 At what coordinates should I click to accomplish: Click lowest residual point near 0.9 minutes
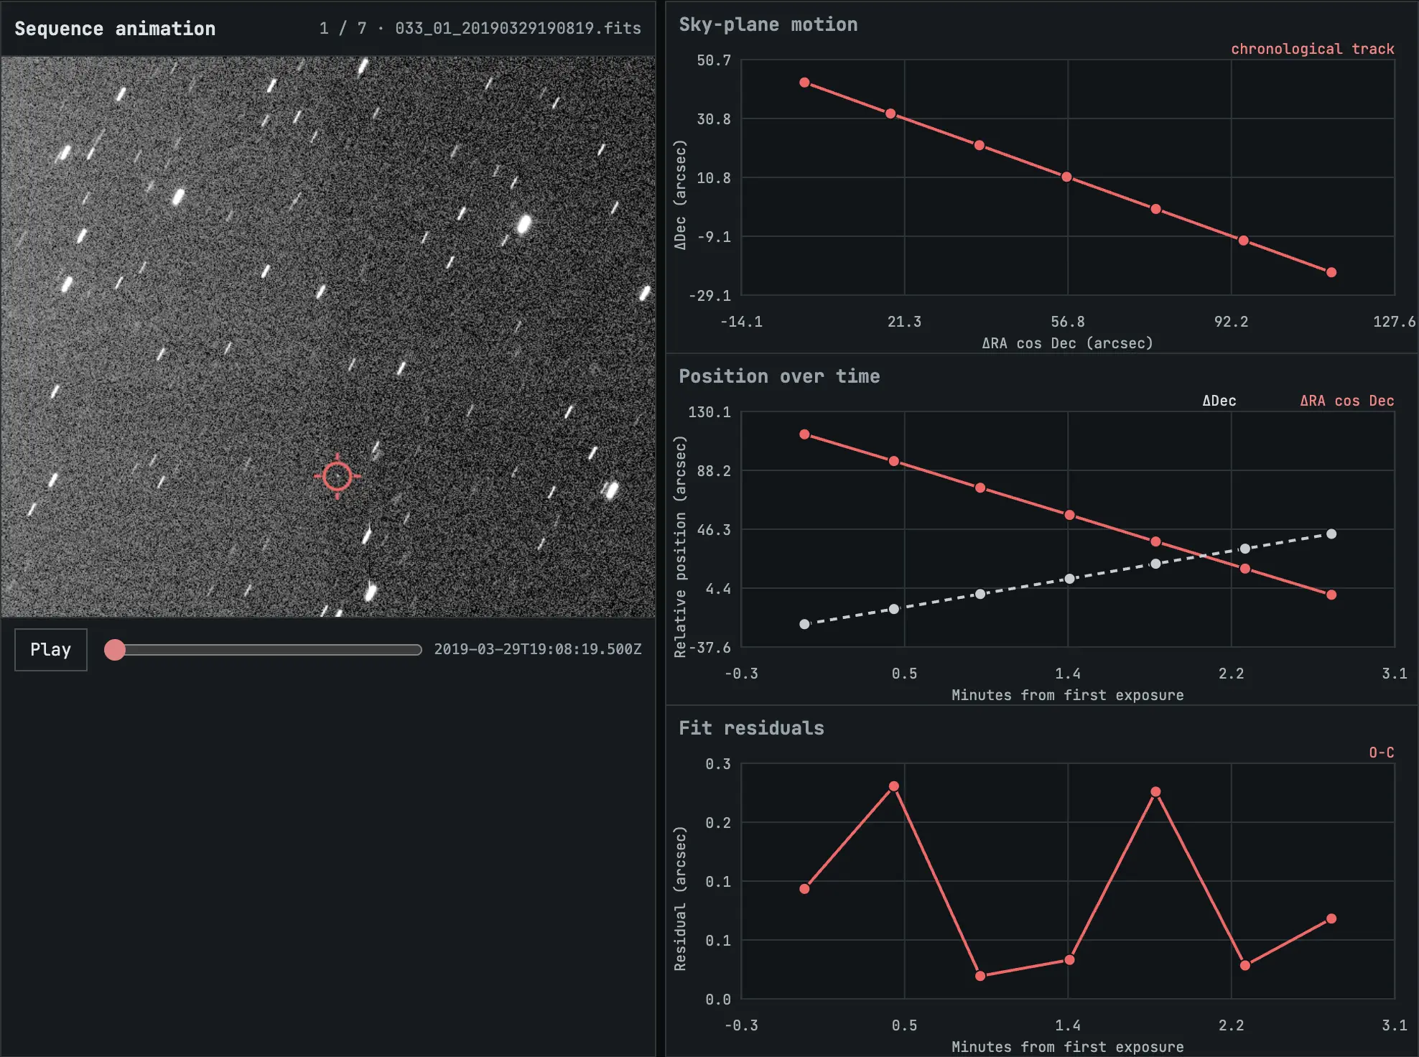pyautogui.click(x=980, y=976)
